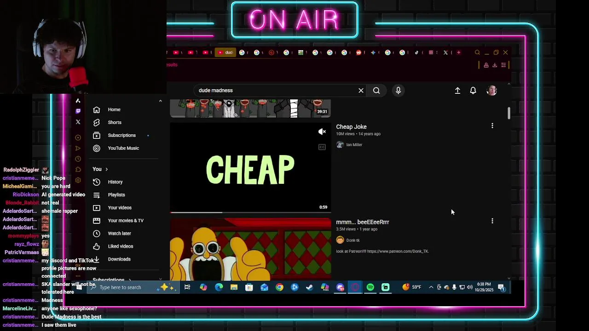Open Discord from the taskbar

point(340,287)
